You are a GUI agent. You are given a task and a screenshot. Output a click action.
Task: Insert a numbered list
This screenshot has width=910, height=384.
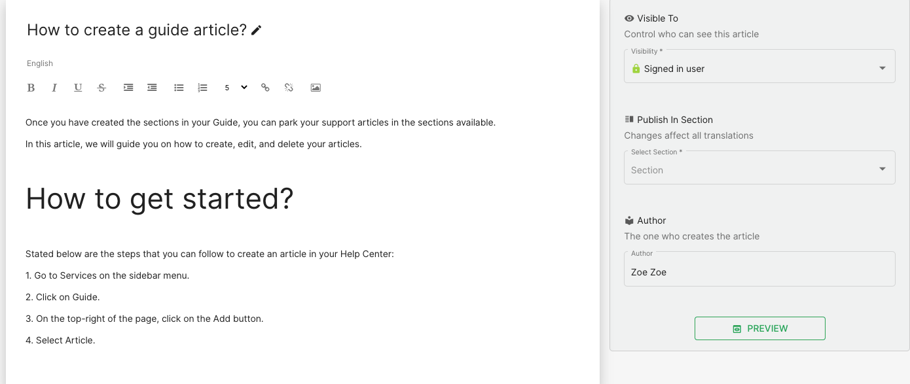[x=202, y=88]
